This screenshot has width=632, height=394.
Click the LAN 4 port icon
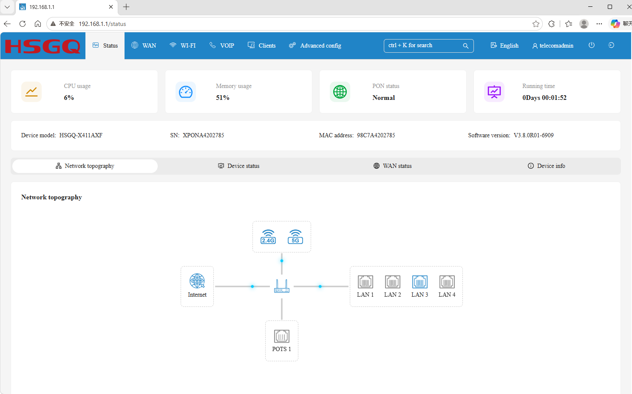[447, 282]
